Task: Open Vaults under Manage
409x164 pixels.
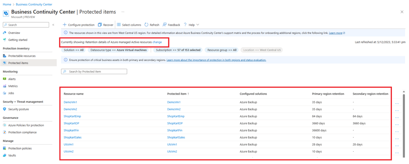Action: coord(12,155)
